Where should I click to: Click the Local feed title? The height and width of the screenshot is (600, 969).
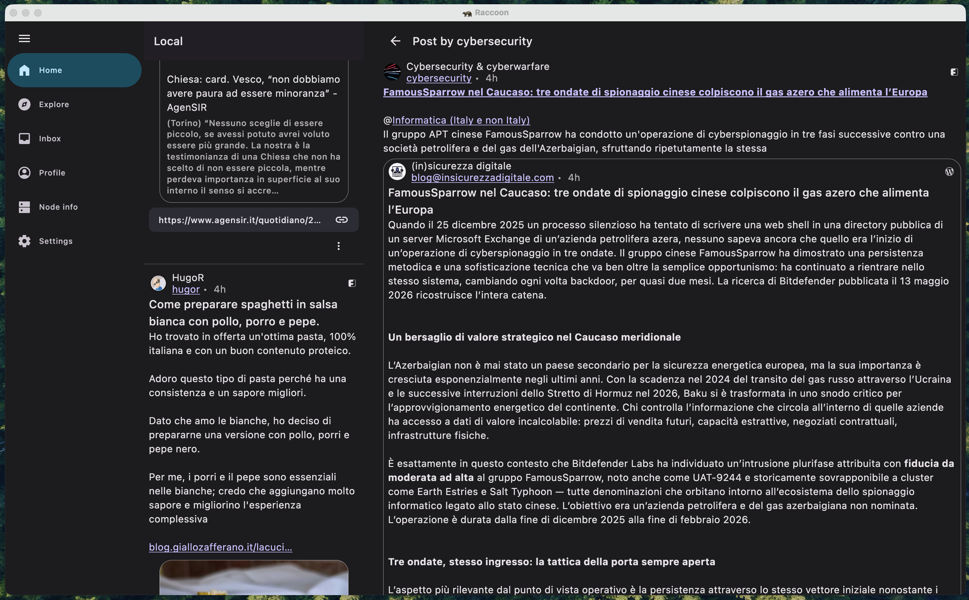click(168, 41)
